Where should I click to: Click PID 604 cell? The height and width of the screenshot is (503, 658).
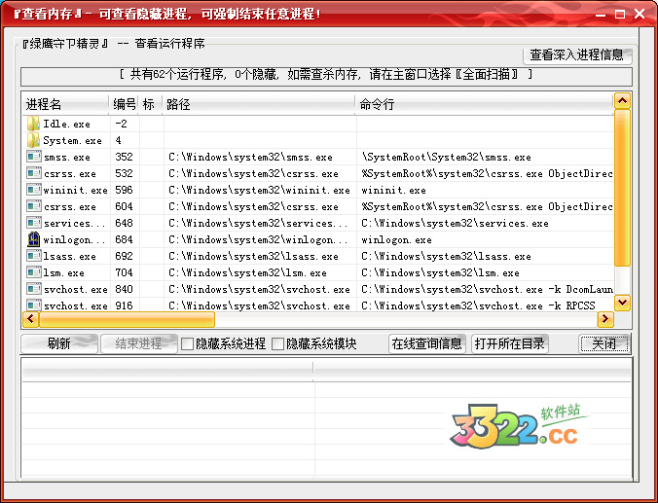pyautogui.click(x=125, y=206)
